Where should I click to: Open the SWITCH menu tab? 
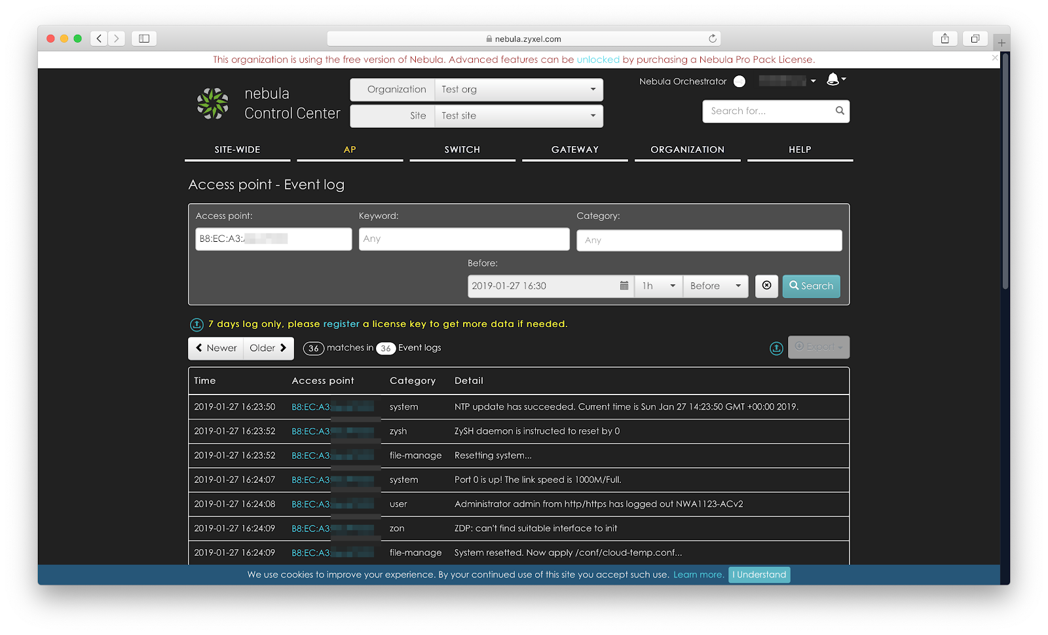point(462,149)
